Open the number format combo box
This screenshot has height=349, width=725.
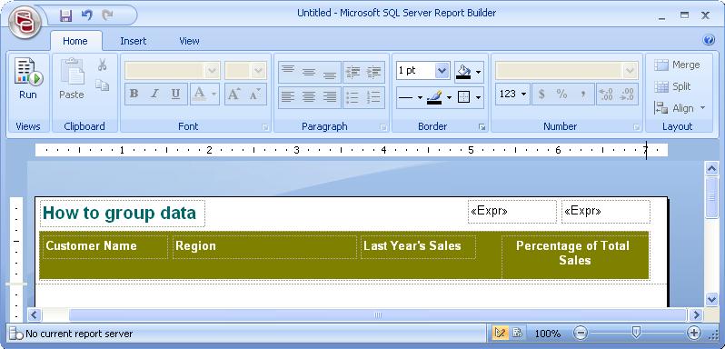coord(566,71)
